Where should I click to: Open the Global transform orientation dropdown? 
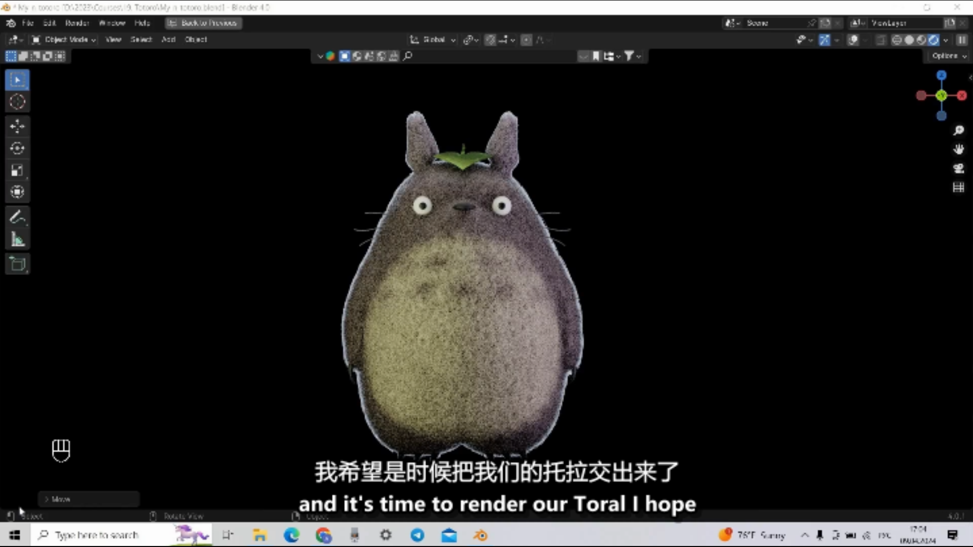[433, 40]
